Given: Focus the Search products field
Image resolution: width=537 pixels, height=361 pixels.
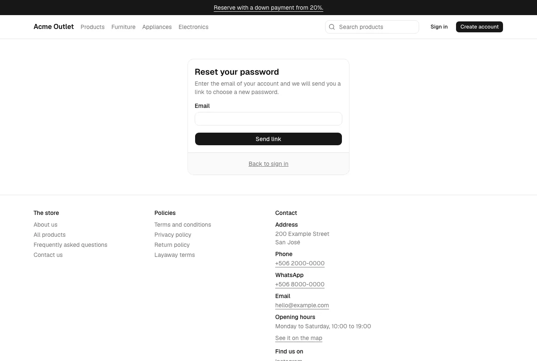Looking at the screenshot, I should pyautogui.click(x=372, y=27).
